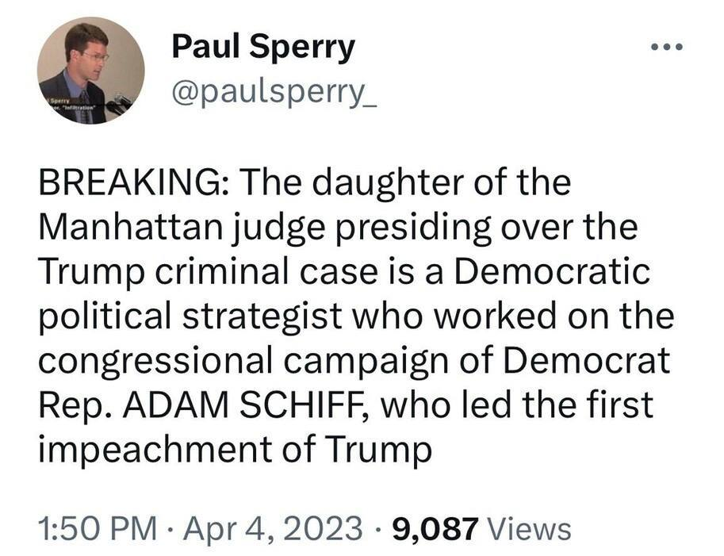Click the number 9,087 in the footer
The image size is (724, 556).
(x=435, y=528)
